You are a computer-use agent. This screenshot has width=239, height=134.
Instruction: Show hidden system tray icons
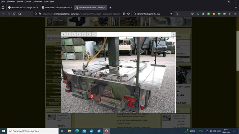point(207,131)
